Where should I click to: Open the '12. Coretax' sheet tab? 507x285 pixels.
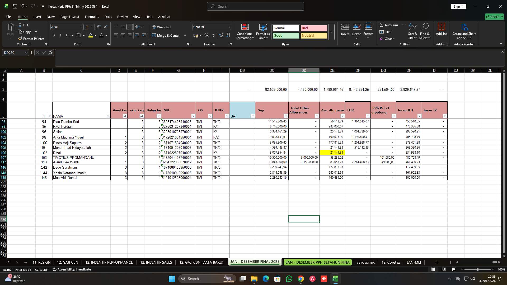tap(390, 262)
